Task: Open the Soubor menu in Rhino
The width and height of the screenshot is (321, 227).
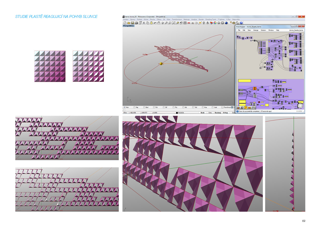Action: [x=126, y=19]
